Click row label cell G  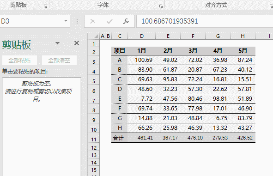point(120,118)
